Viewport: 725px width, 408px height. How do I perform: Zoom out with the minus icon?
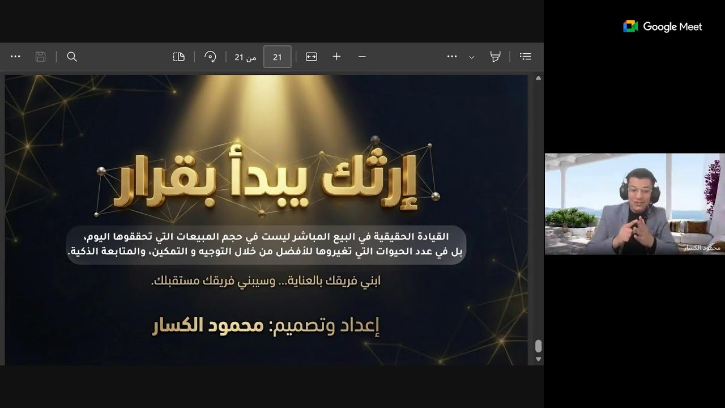362,57
